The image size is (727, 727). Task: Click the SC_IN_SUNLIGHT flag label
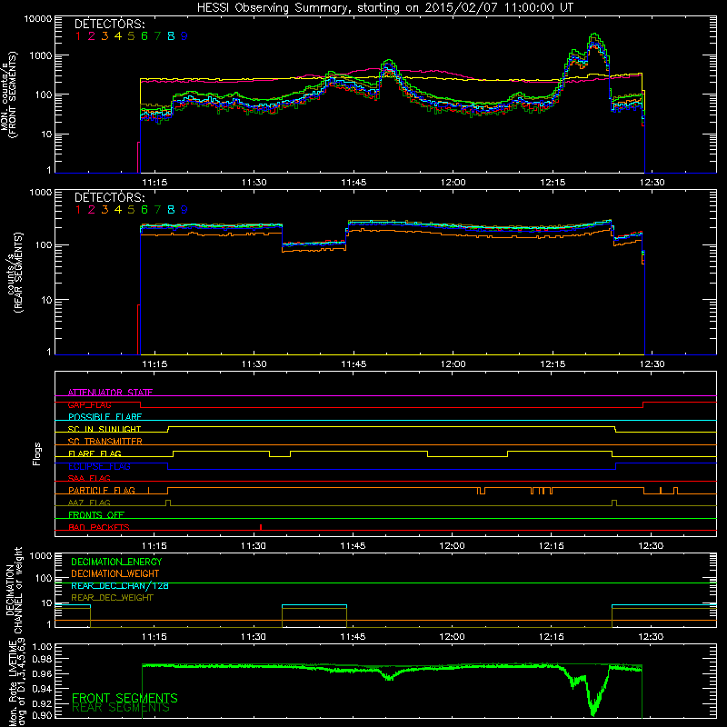click(105, 429)
